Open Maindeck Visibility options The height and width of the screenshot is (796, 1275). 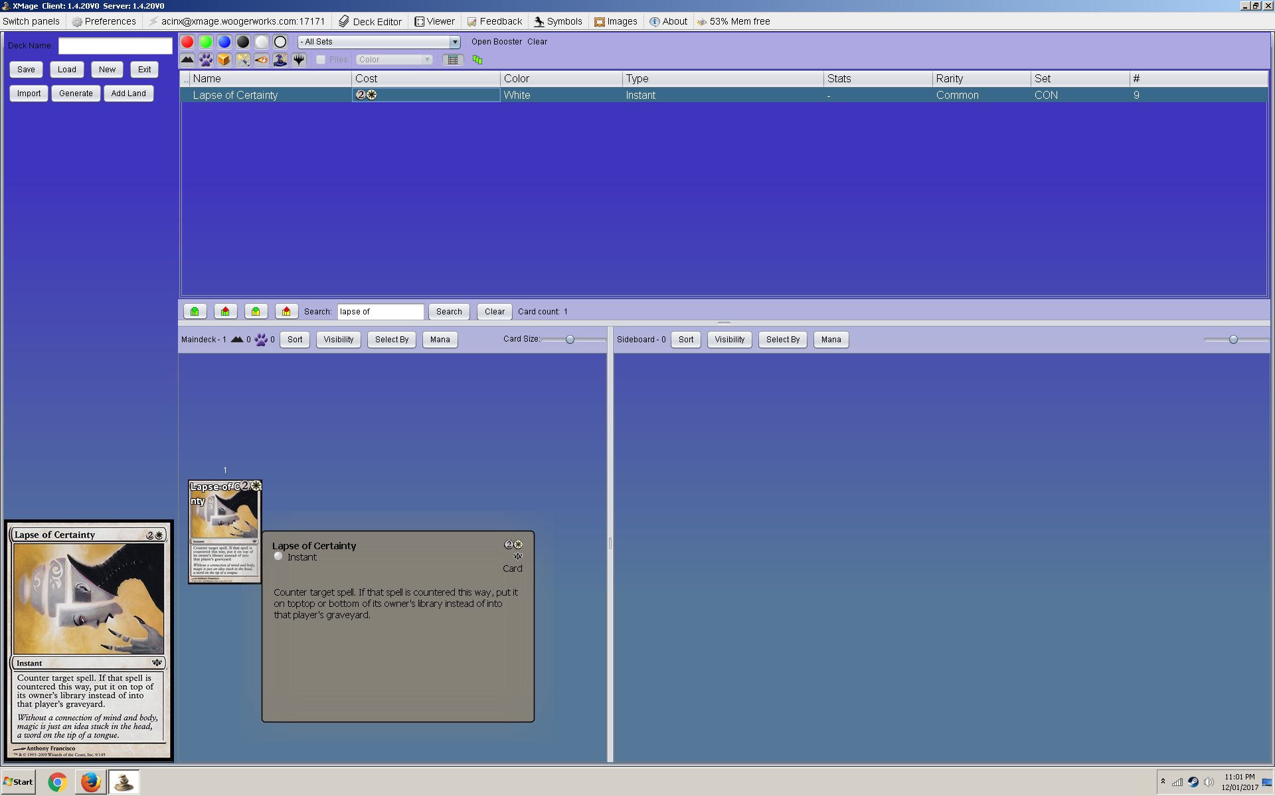point(339,340)
